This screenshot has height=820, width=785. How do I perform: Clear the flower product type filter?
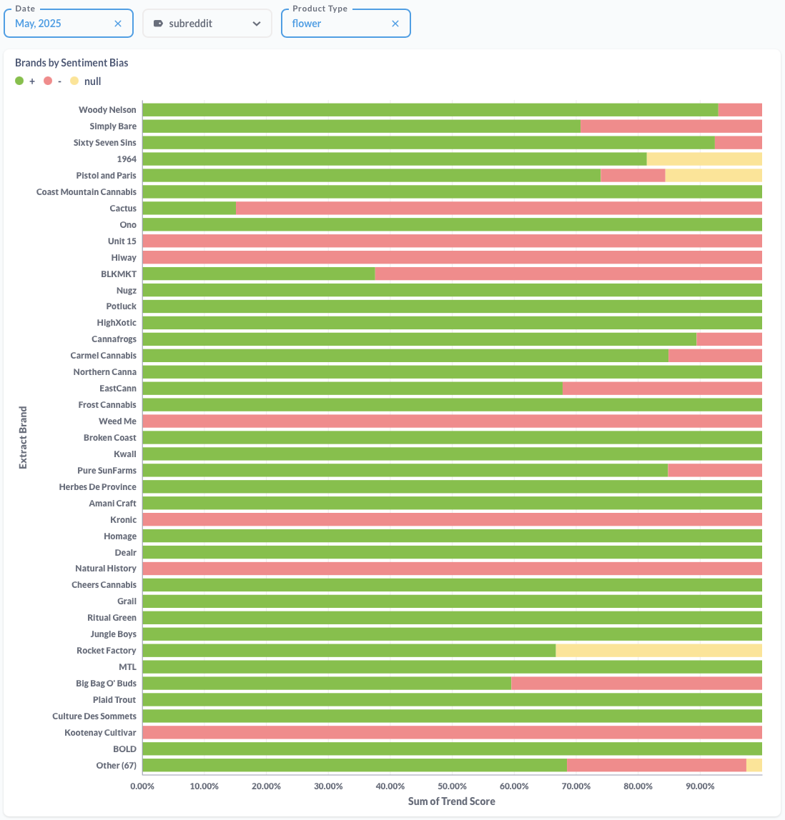[x=395, y=24]
